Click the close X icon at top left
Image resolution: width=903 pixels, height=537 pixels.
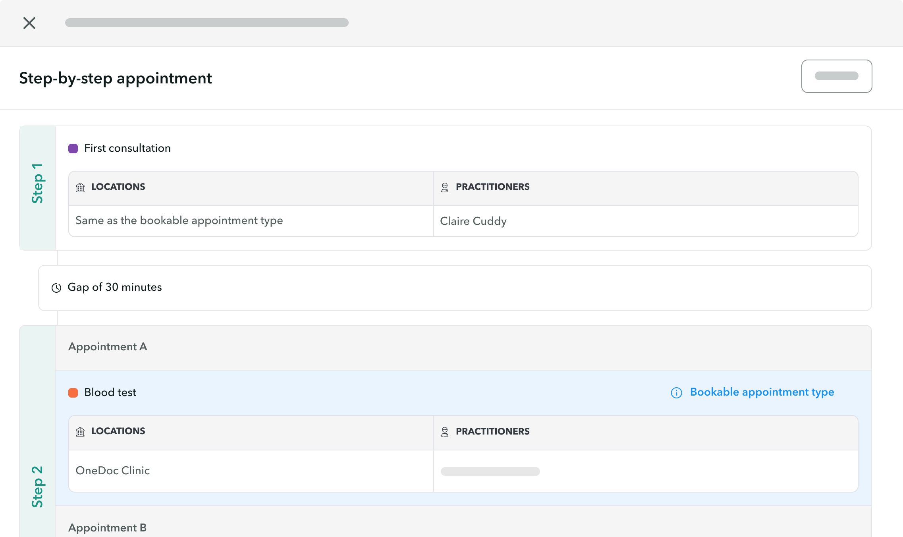(29, 23)
